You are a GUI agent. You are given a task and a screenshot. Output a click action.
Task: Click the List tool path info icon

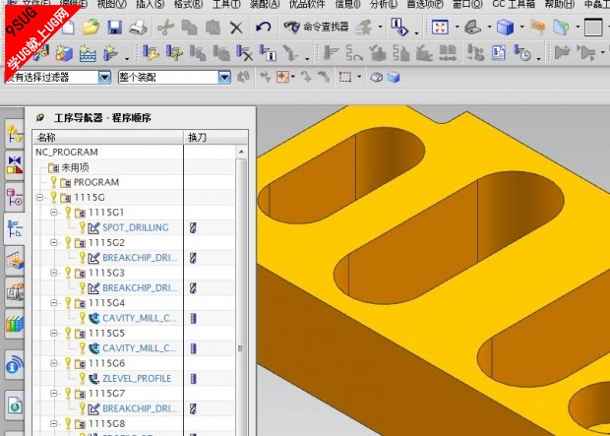[x=268, y=52]
